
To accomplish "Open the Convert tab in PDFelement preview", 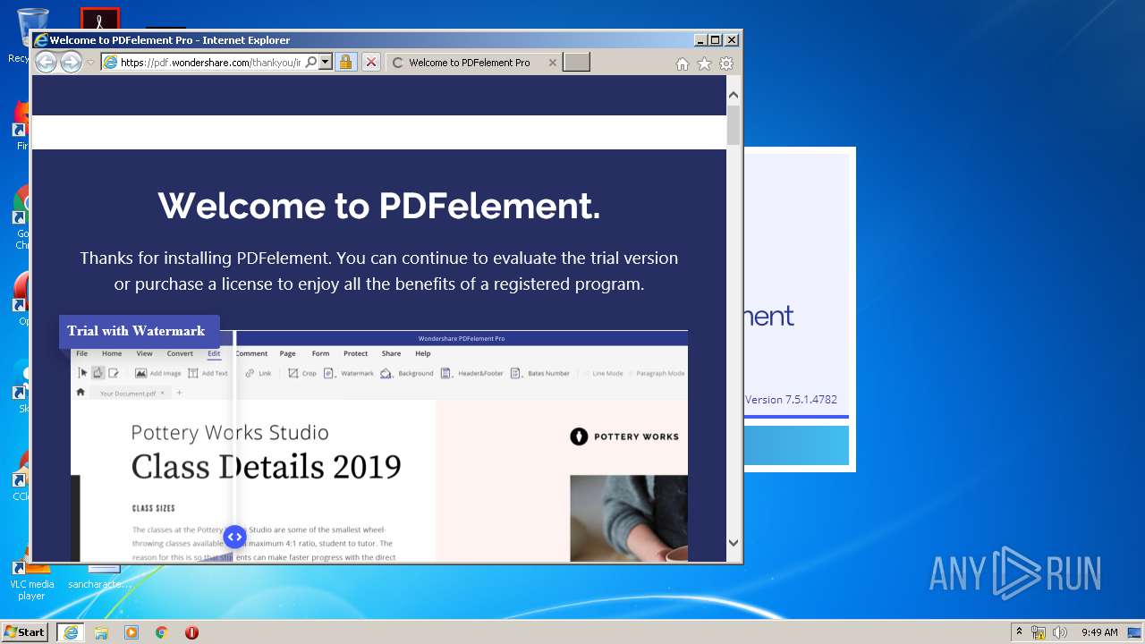I will pos(180,353).
